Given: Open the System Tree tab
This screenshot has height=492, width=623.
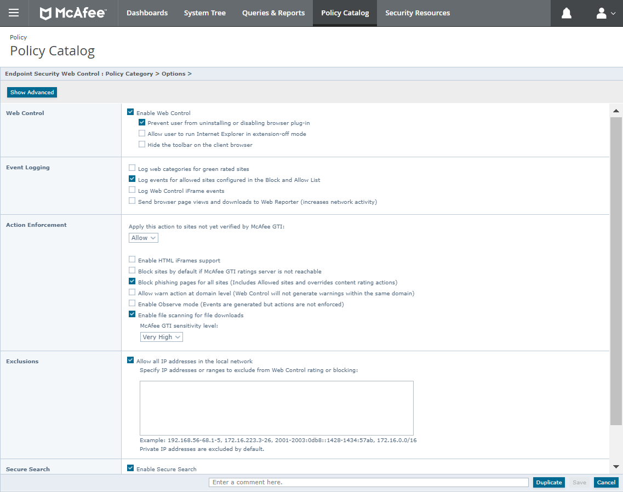Looking at the screenshot, I should (204, 13).
